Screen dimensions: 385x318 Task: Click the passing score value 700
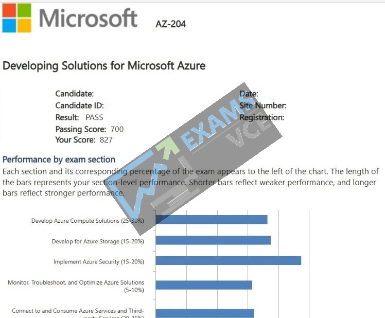coord(117,129)
